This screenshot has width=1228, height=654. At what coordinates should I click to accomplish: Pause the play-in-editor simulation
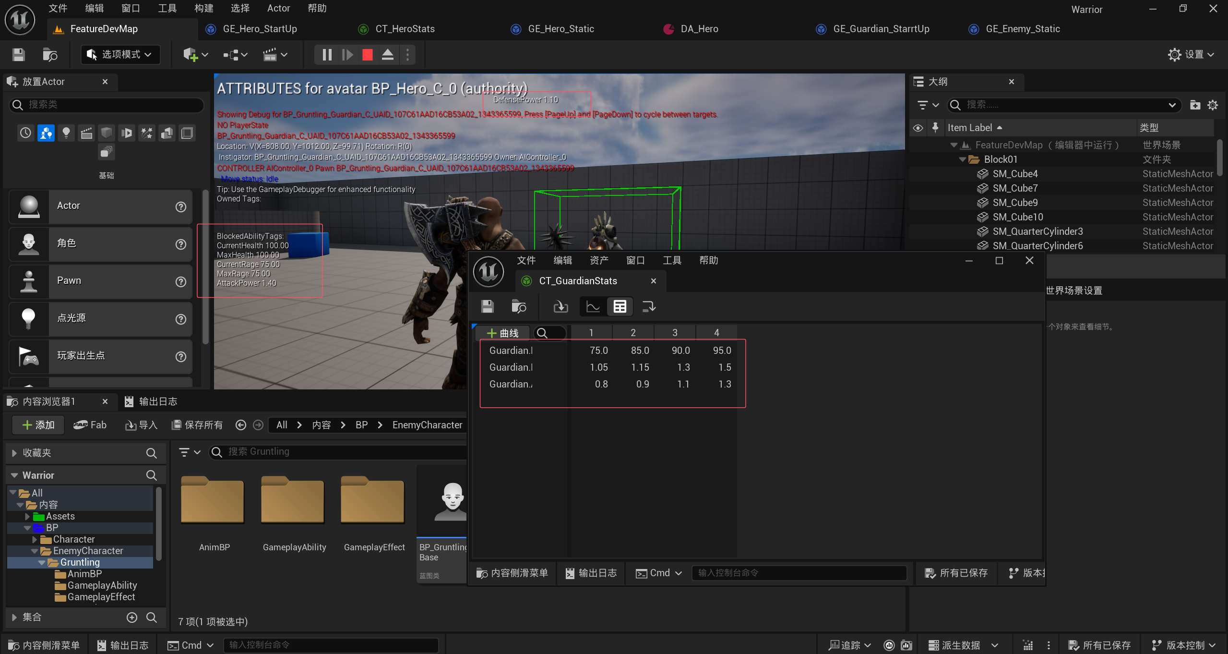point(327,55)
